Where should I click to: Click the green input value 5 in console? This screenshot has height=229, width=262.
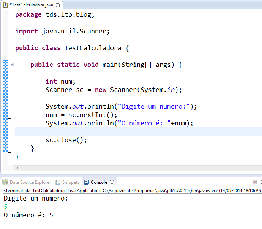tap(6, 207)
